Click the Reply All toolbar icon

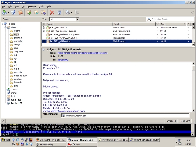36,12
